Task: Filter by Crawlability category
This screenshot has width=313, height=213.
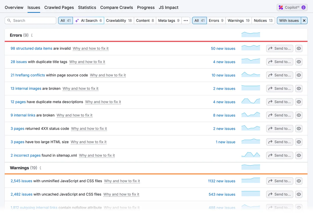Action: [119, 21]
